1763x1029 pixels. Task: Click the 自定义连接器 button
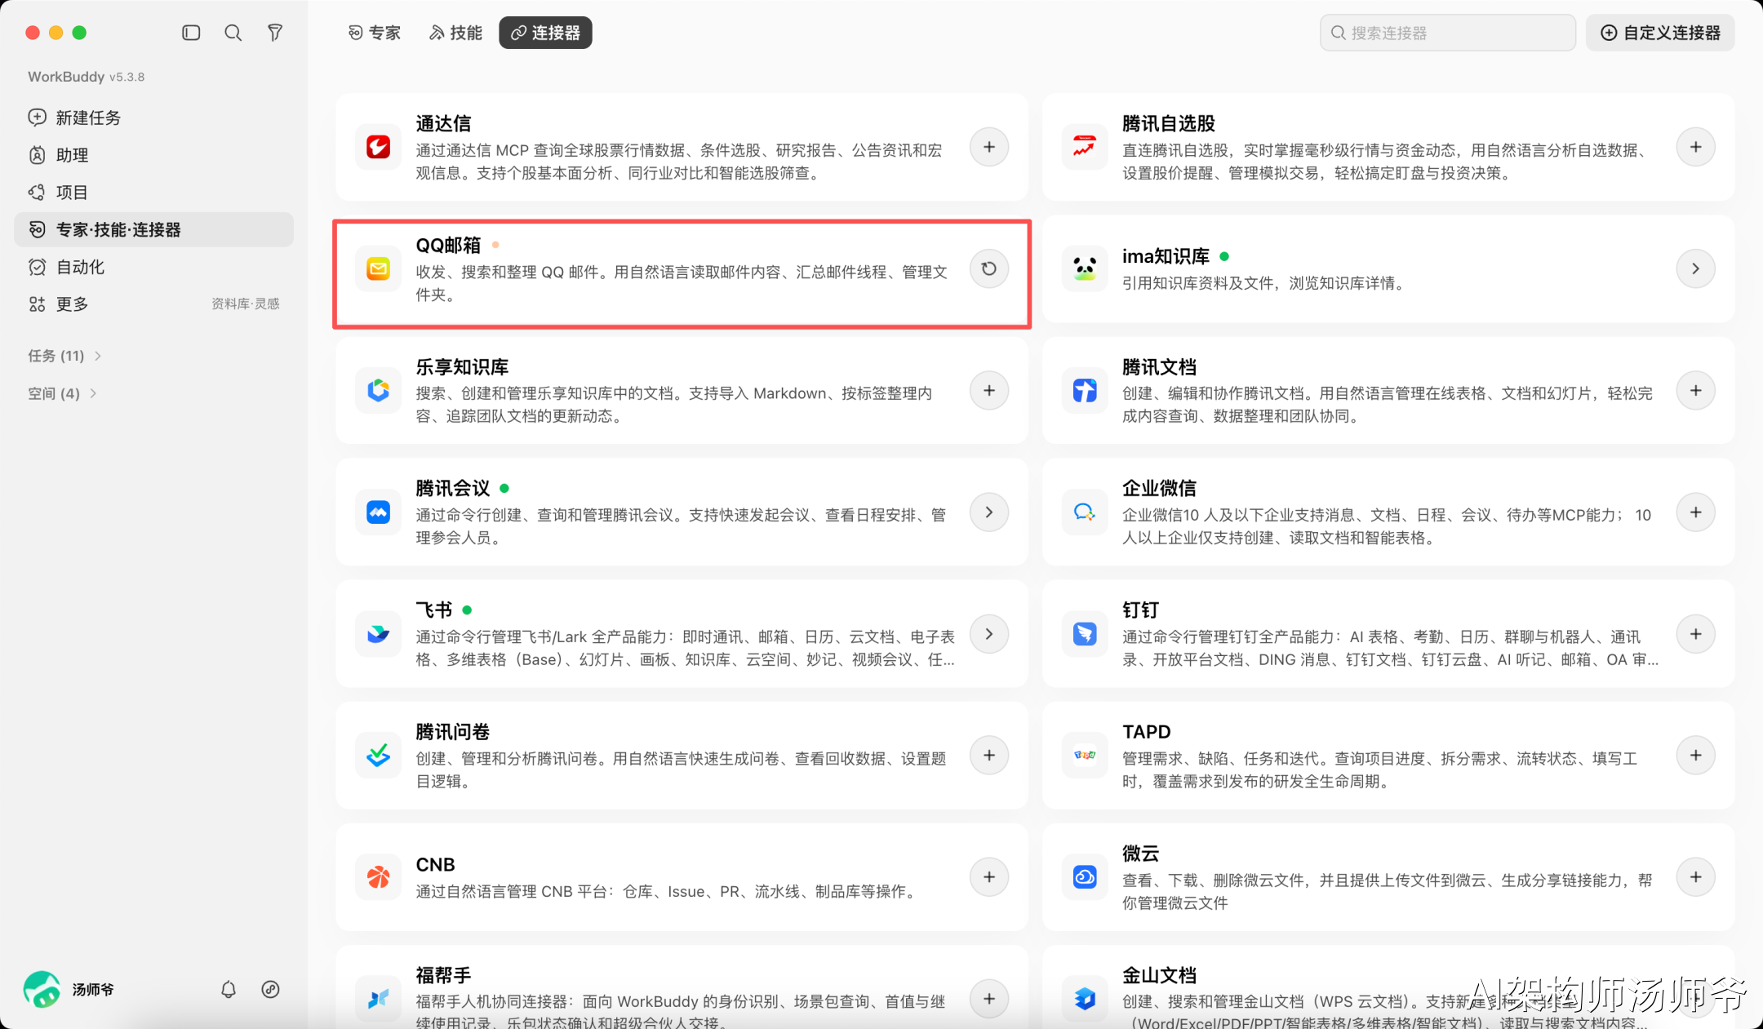(x=1660, y=33)
